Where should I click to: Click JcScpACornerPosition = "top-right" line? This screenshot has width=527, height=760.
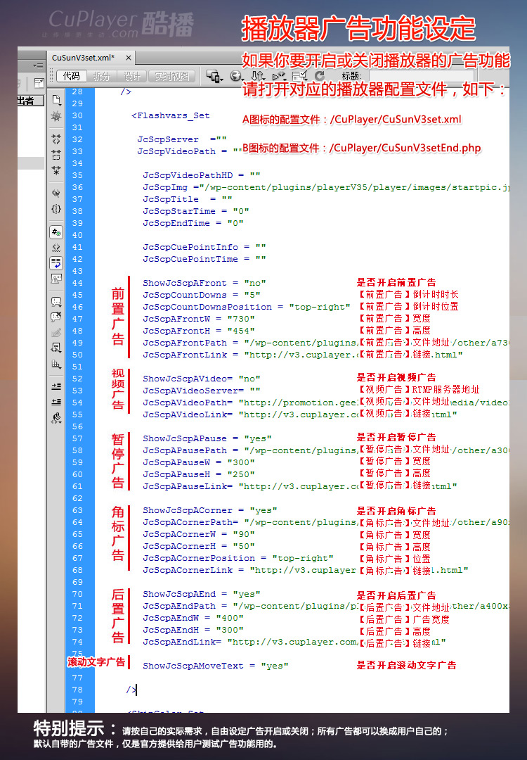[x=238, y=558]
